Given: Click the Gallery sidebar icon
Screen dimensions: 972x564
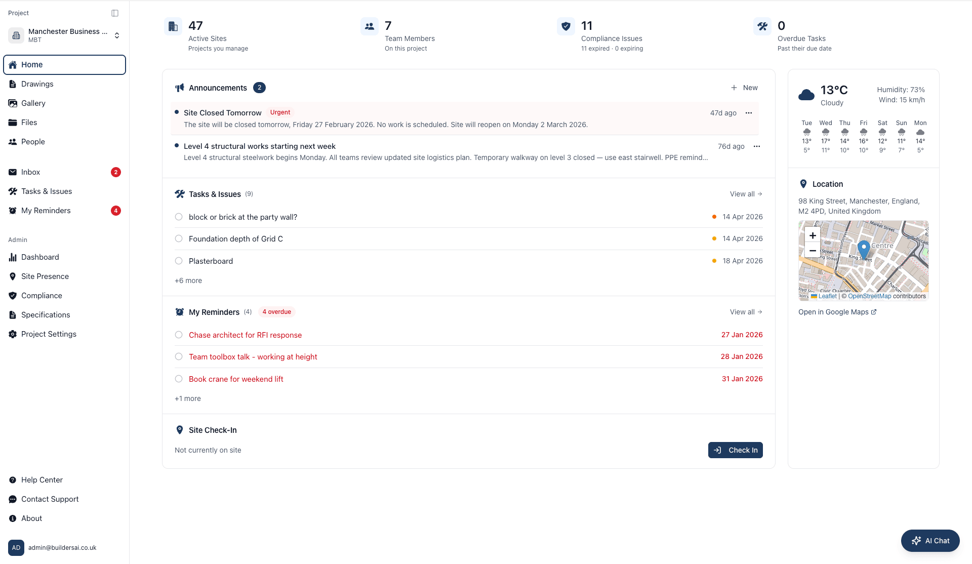Looking at the screenshot, I should [x=13, y=103].
